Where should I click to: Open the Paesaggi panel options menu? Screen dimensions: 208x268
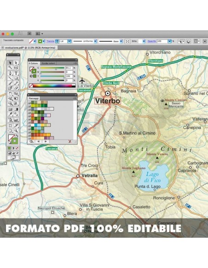click(75, 98)
